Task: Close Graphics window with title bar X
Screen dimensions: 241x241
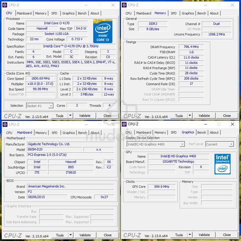Action: click(x=232, y=124)
